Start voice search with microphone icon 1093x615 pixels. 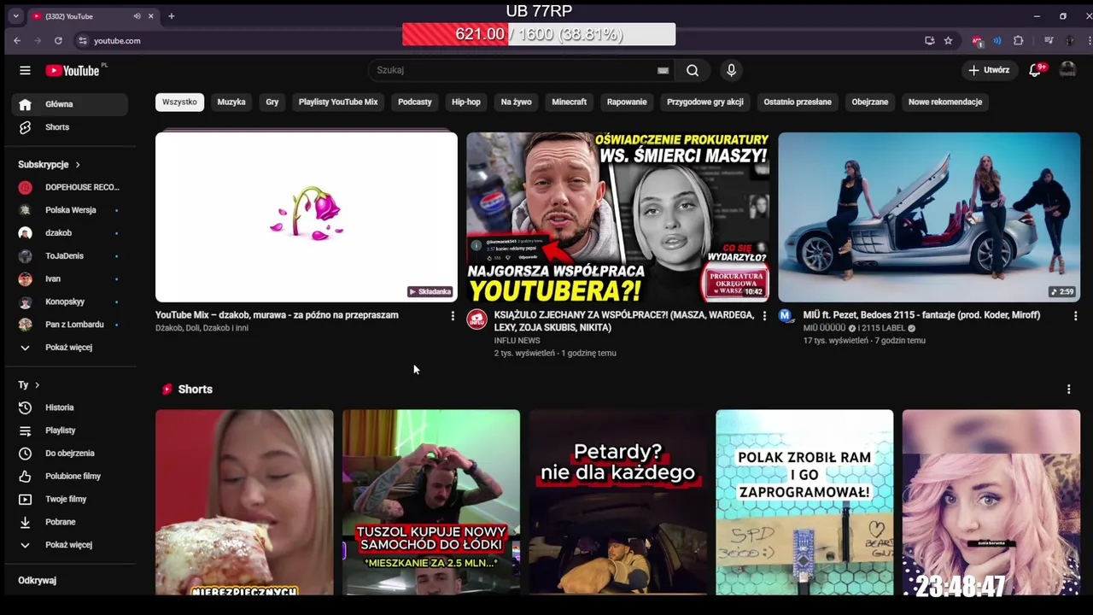(x=731, y=70)
